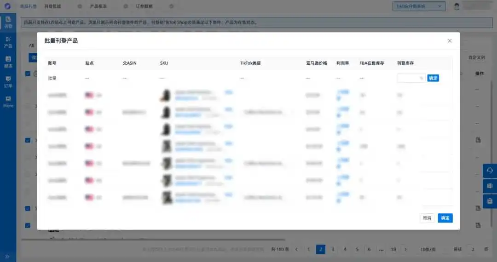Close the 订单数据 tab via its x icon

172,6
